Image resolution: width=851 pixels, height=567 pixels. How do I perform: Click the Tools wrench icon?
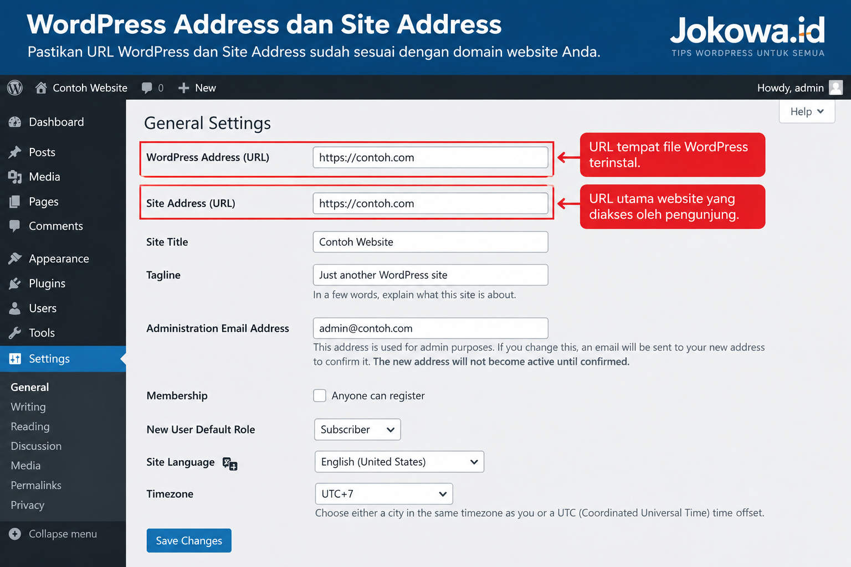coord(15,333)
